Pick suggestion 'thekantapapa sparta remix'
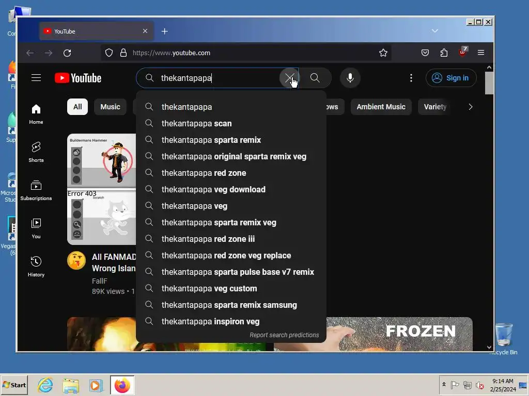 231,140
